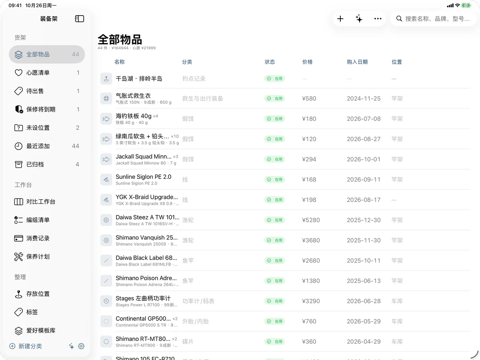This screenshot has width=480, height=360.
Task: Open 保修将到期 list
Action: 47,110
